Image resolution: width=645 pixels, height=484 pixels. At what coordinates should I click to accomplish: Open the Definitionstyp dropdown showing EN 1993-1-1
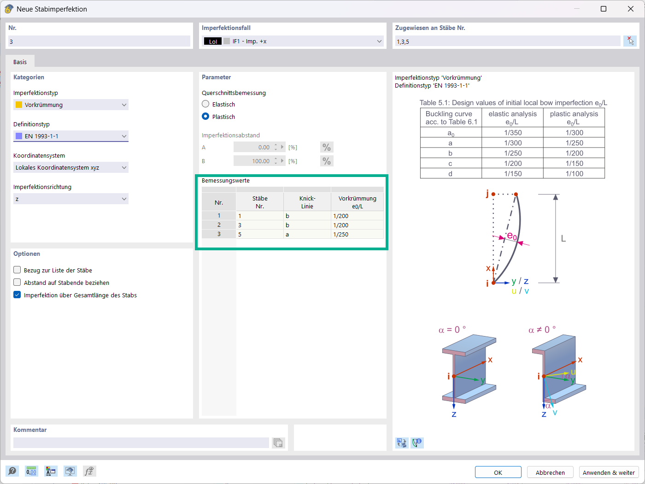71,136
